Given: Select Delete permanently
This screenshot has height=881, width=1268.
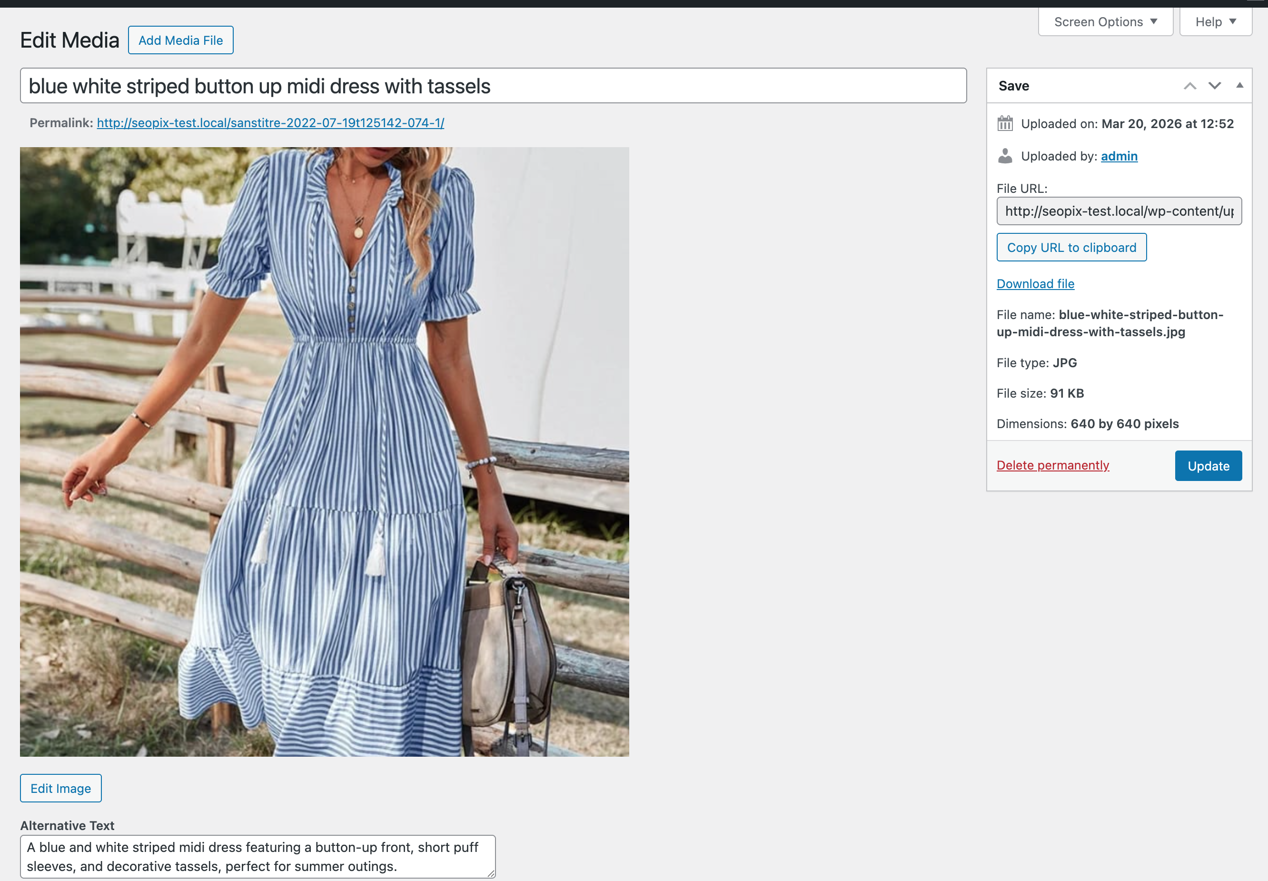Looking at the screenshot, I should [x=1052, y=465].
